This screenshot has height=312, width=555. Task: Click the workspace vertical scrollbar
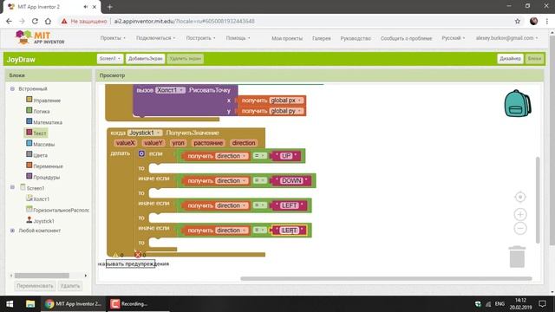[538, 200]
